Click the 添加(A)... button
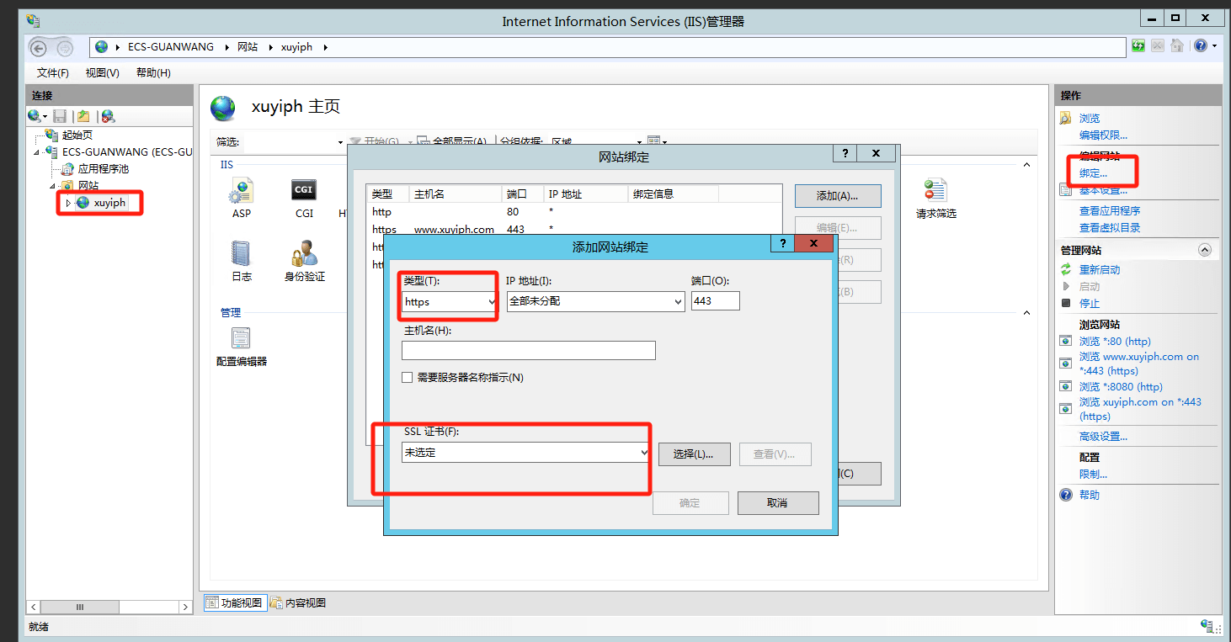 [838, 196]
